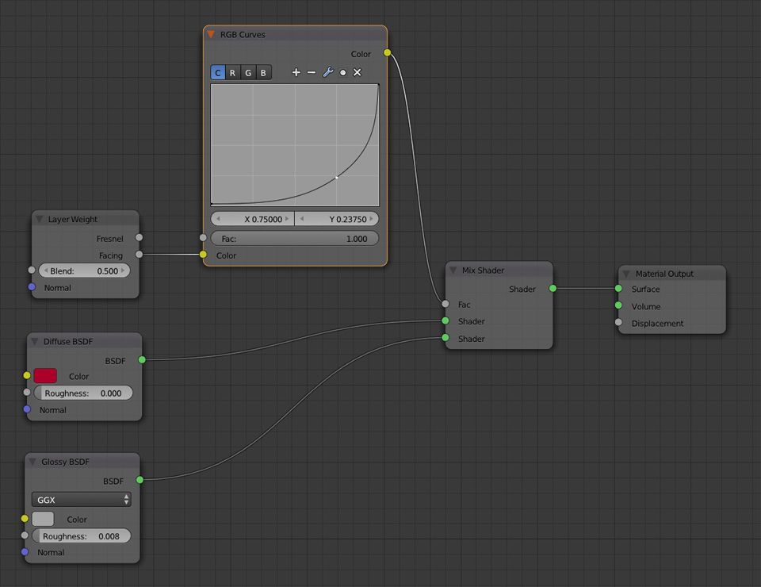Screen dimensions: 761x587
Task: Switch to the R red curve channel
Action: click(233, 73)
